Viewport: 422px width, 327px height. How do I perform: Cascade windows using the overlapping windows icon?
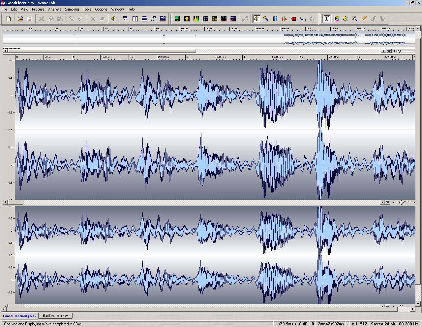(126, 19)
